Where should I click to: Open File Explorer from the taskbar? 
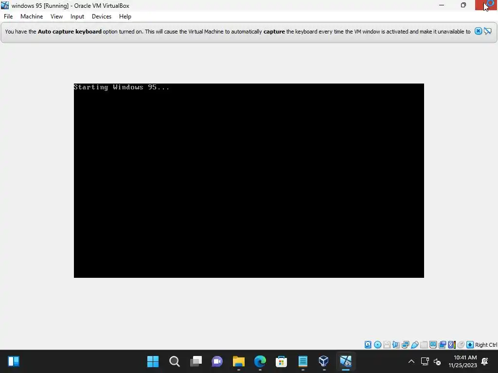click(x=238, y=361)
